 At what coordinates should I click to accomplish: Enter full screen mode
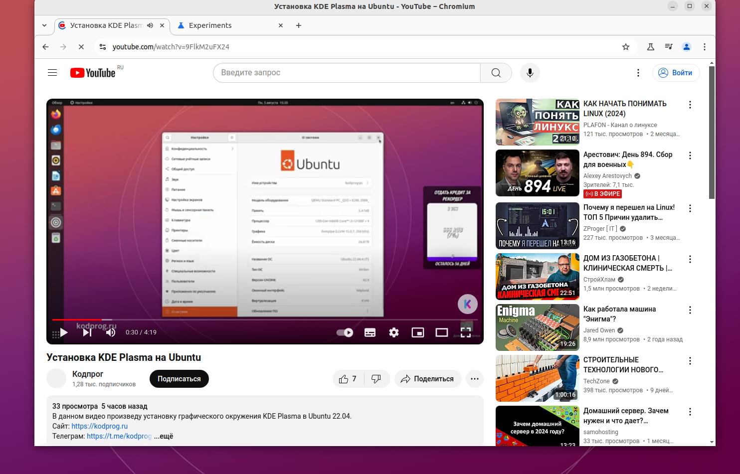pyautogui.click(x=466, y=332)
